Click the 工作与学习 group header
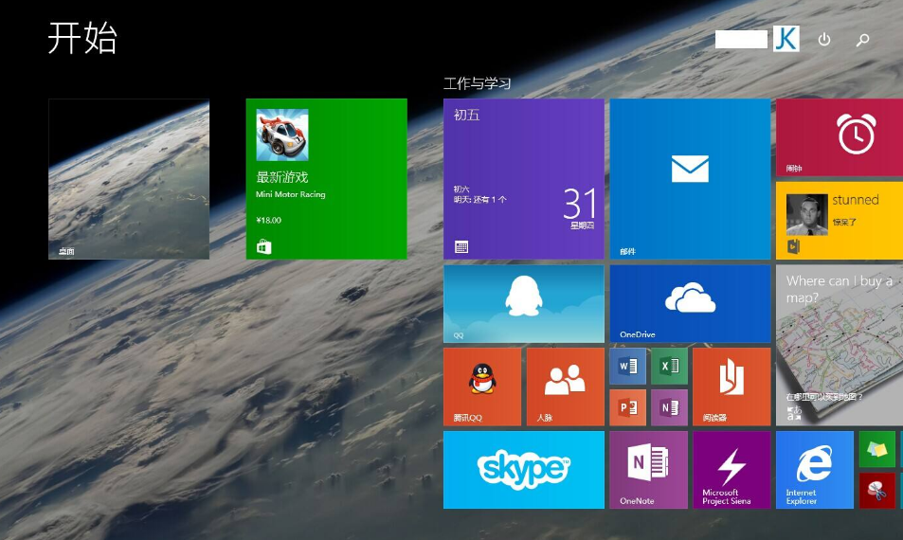903x540 pixels. click(x=478, y=83)
